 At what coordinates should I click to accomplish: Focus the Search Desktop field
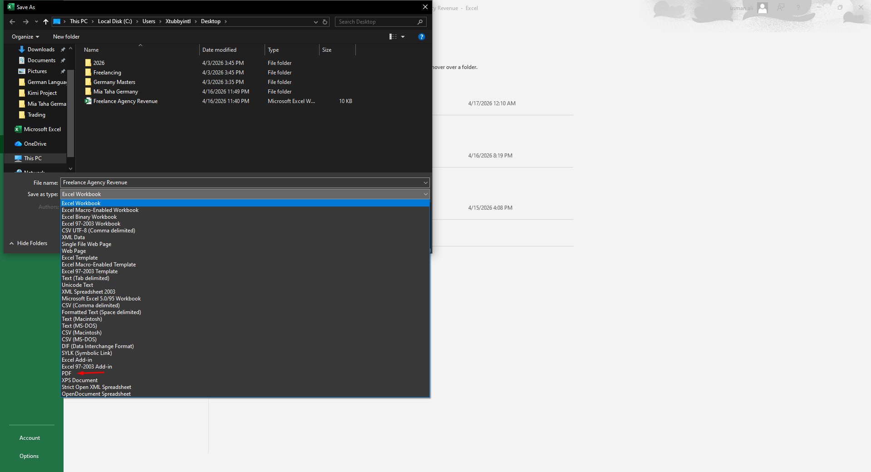tap(380, 22)
